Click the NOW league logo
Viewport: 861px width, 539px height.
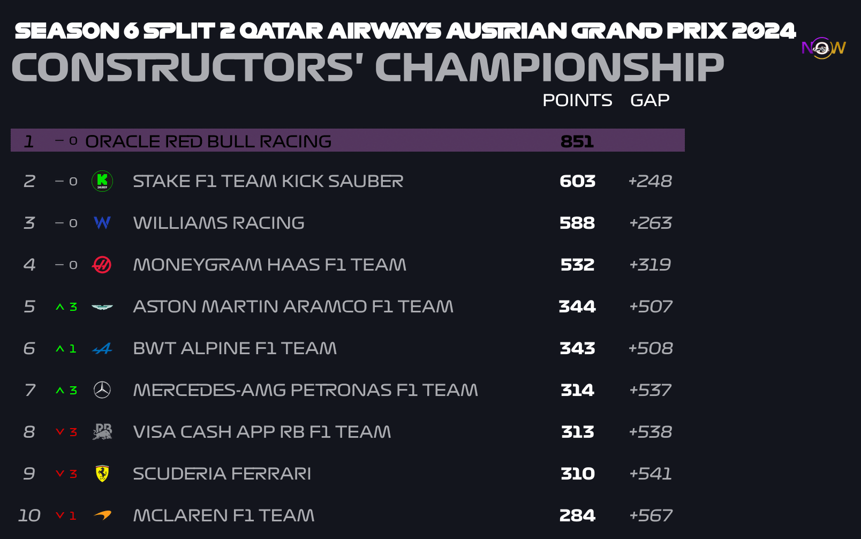point(824,48)
